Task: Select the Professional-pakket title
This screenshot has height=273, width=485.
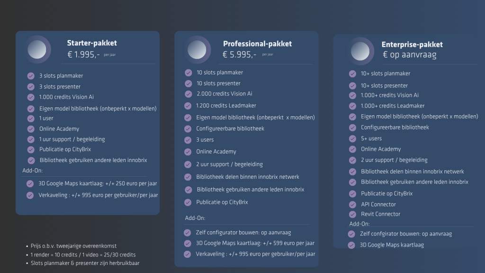Action: click(257, 44)
